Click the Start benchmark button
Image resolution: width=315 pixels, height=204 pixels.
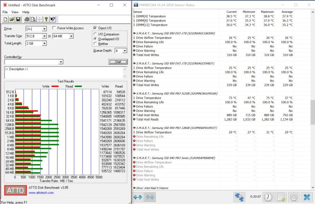click(118, 62)
